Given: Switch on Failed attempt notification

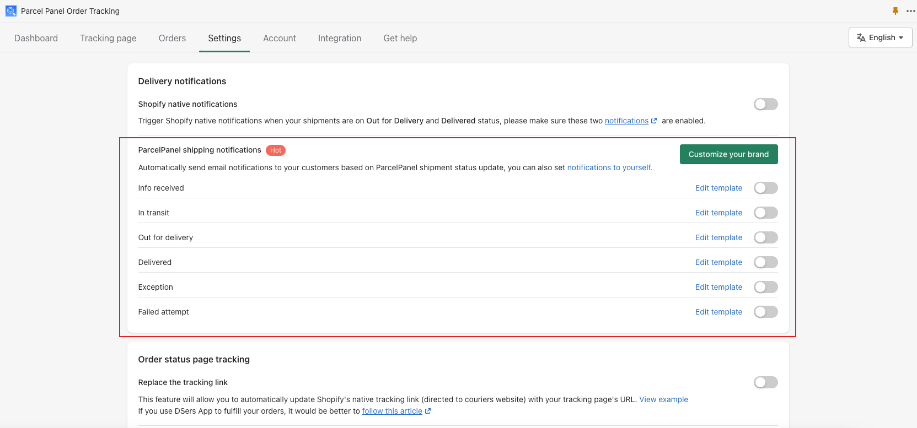Looking at the screenshot, I should pyautogui.click(x=765, y=312).
